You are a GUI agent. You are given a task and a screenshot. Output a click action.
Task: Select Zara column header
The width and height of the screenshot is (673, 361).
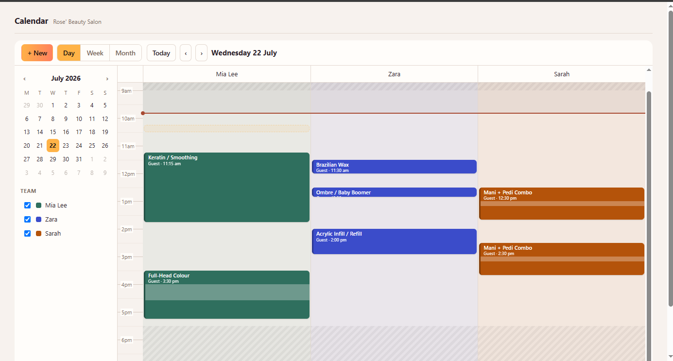click(x=394, y=74)
